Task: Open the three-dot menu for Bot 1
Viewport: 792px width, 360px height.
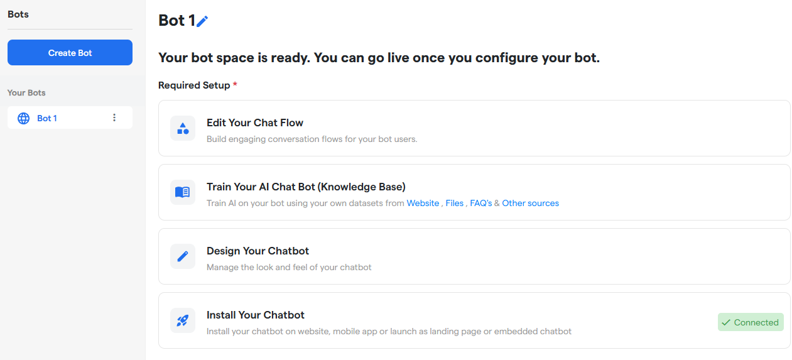Action: [x=114, y=117]
